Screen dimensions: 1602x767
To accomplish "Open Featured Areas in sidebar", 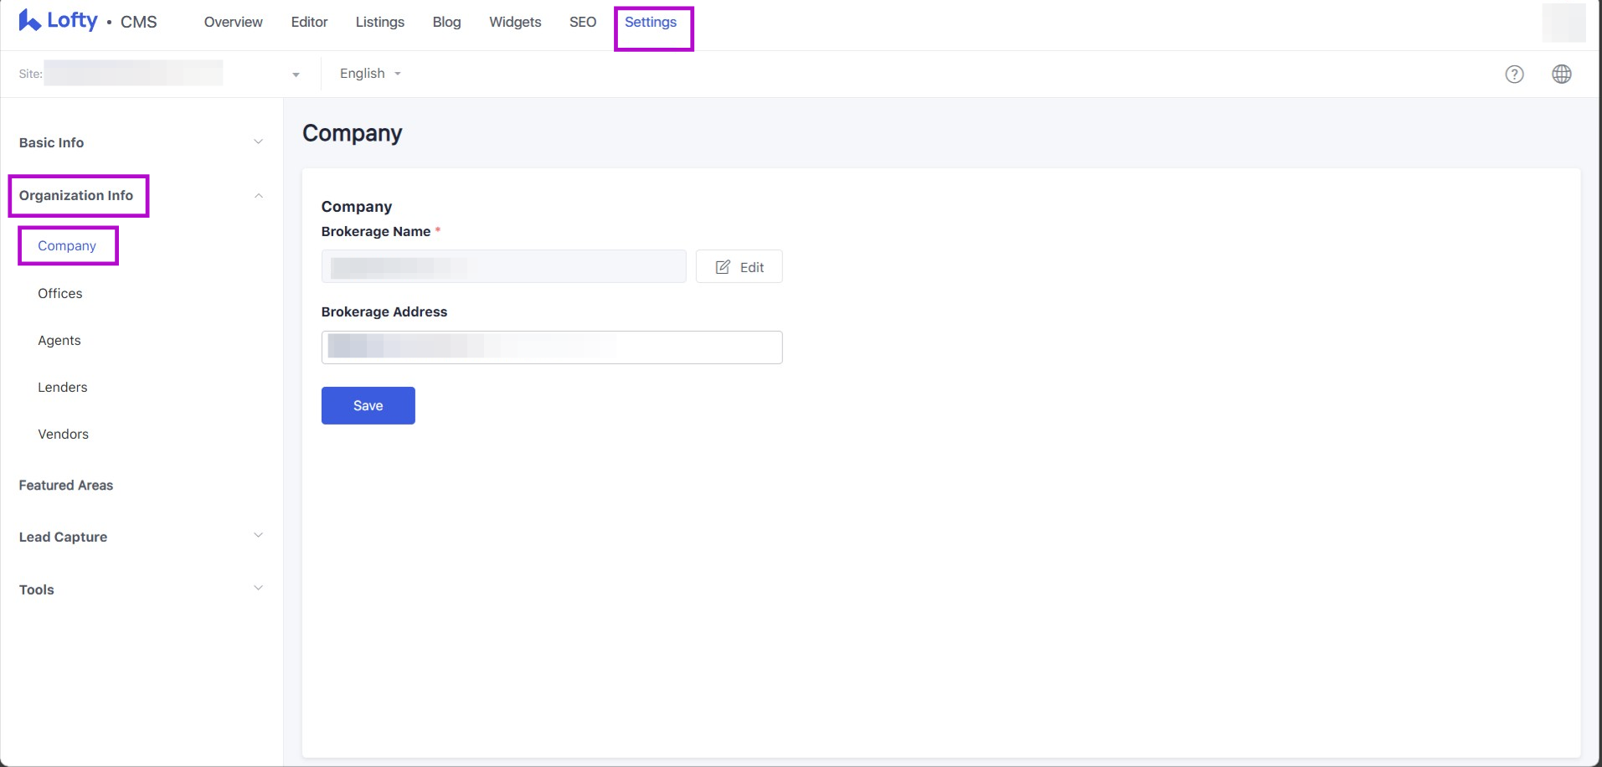I will (66, 486).
